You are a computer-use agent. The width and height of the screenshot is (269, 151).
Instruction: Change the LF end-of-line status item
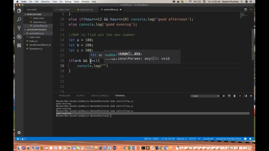[x=199, y=139]
